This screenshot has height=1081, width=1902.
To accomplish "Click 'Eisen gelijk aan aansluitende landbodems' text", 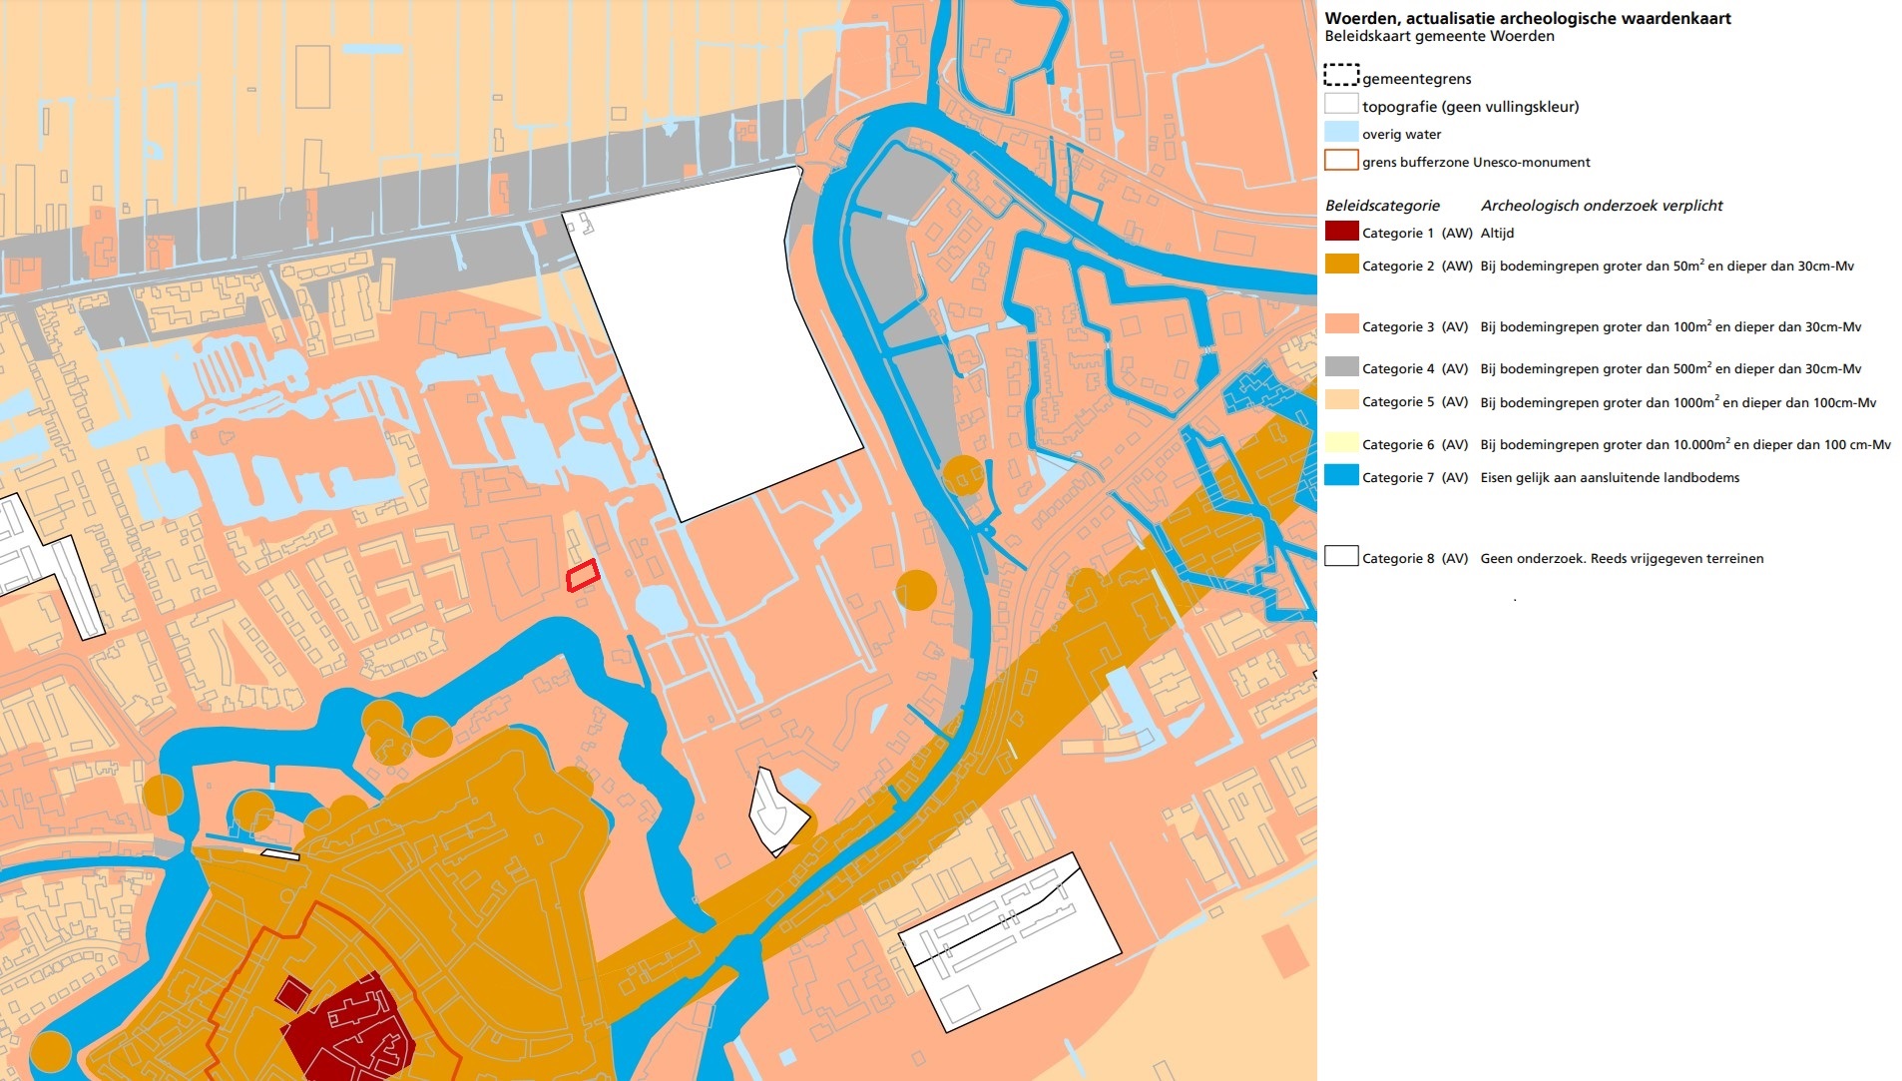I will point(1610,478).
